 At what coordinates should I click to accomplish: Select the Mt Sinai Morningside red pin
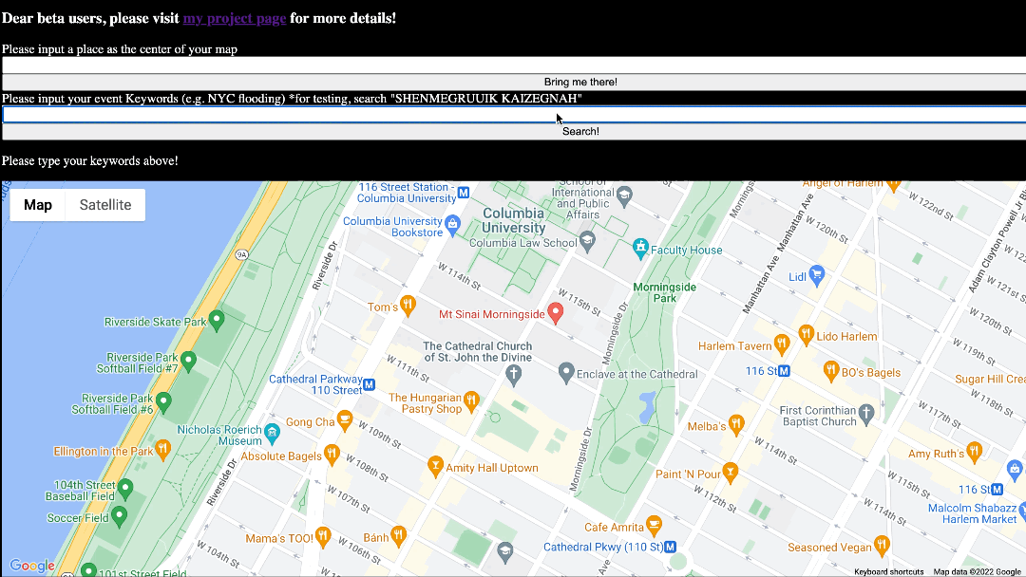click(x=556, y=313)
